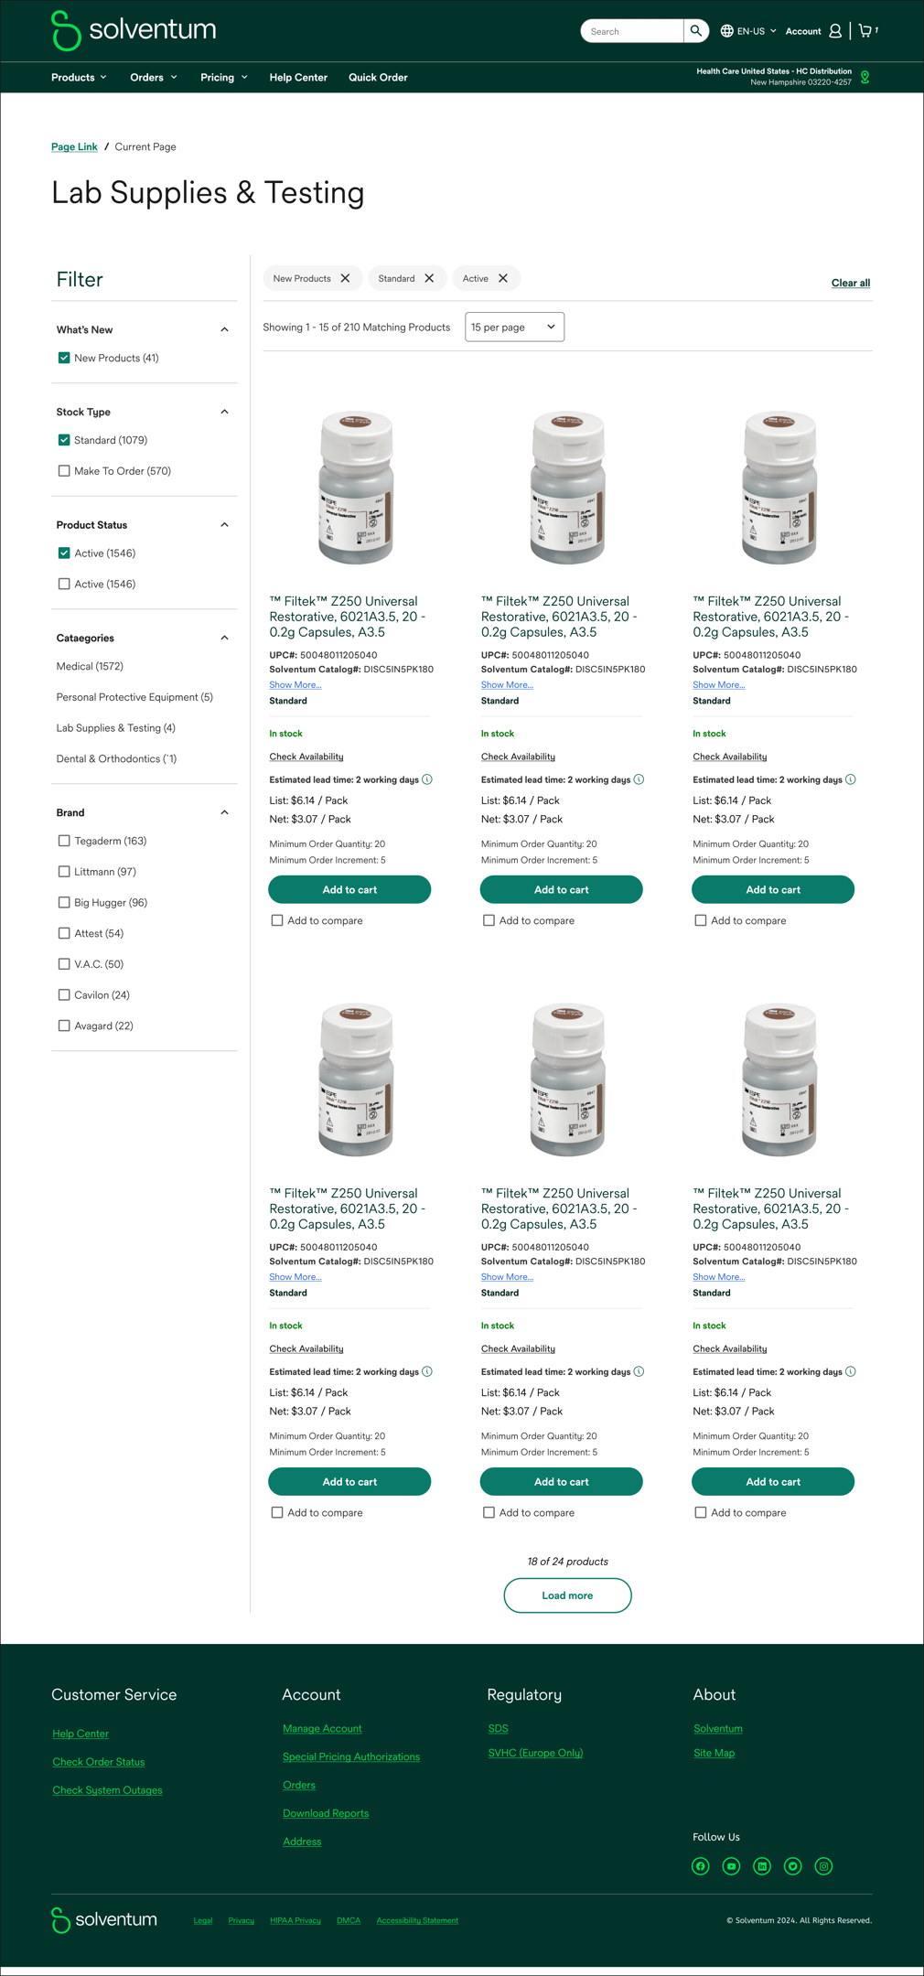Viewport: 924px width, 1976px height.
Task: Remove the Standard filter chip
Action: [429, 278]
